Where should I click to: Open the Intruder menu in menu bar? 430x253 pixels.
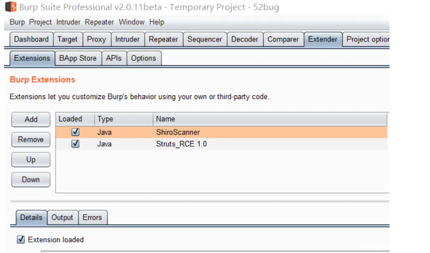coord(68,22)
